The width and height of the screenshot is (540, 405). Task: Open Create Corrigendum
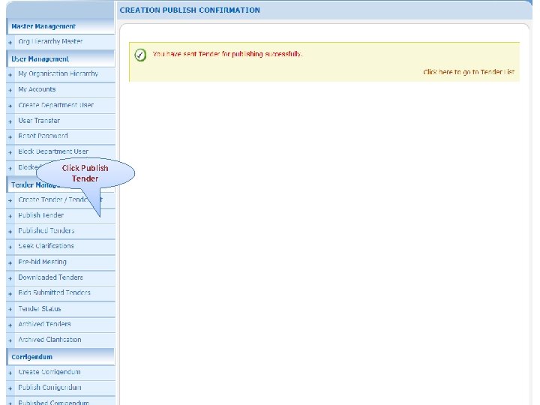49,372
